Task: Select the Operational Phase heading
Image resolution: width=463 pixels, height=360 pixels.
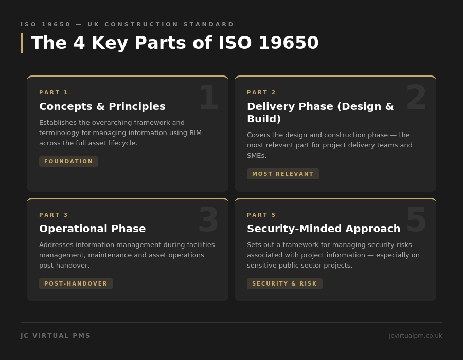Action: pyautogui.click(x=93, y=229)
